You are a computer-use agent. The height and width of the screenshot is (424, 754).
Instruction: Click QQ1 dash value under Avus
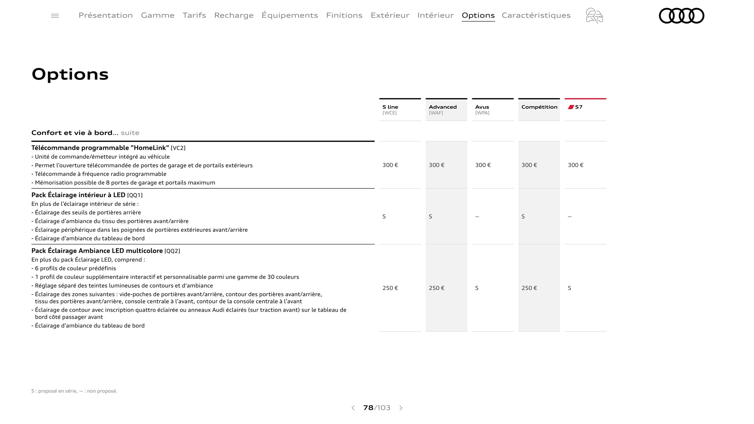[477, 217]
